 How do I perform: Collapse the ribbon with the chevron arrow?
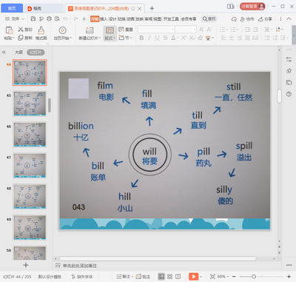click(289, 19)
